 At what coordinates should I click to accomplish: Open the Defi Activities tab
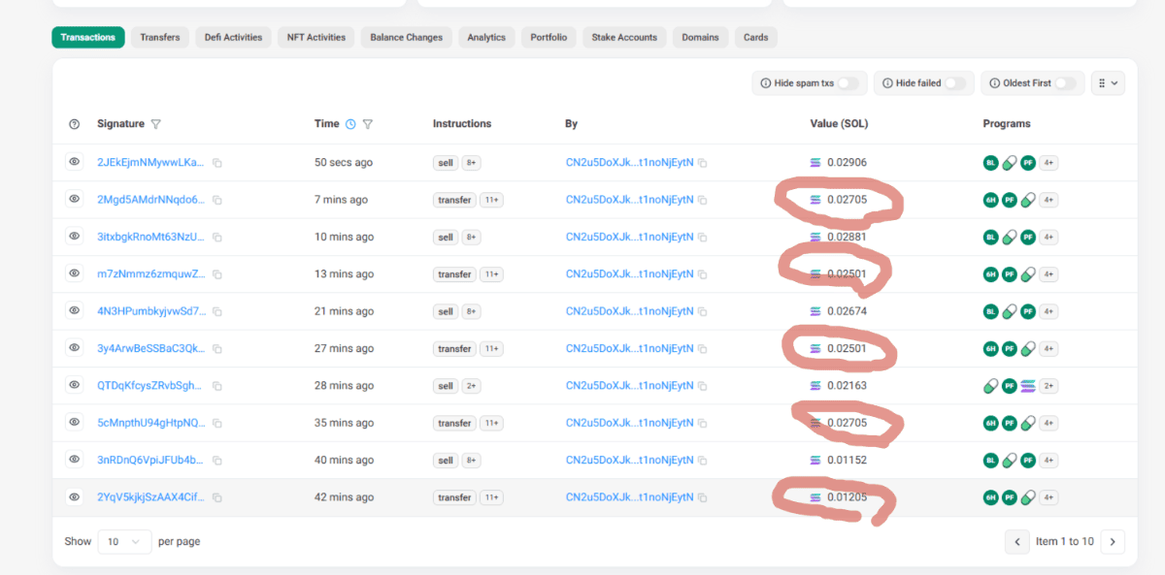pos(233,38)
